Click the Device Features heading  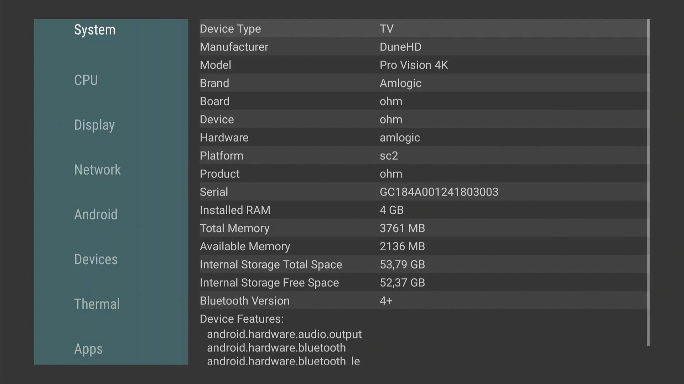pyautogui.click(x=242, y=319)
